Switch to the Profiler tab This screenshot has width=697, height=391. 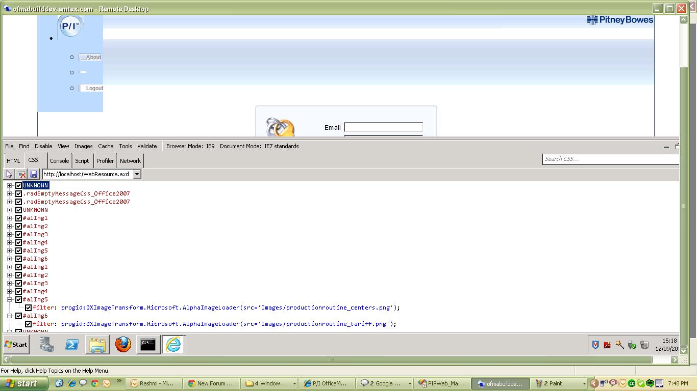pyautogui.click(x=105, y=161)
